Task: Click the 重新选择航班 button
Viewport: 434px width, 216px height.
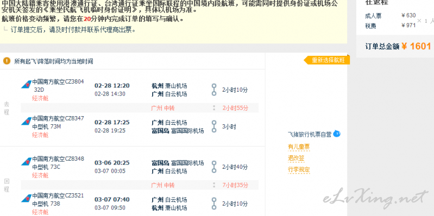Action: tap(327, 60)
